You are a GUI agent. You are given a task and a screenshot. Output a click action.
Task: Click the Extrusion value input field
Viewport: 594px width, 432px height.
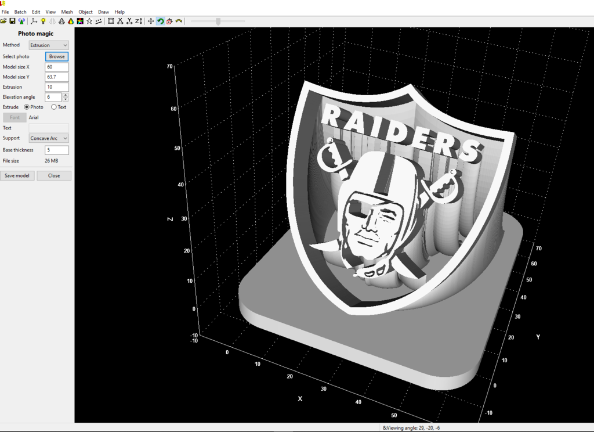57,87
